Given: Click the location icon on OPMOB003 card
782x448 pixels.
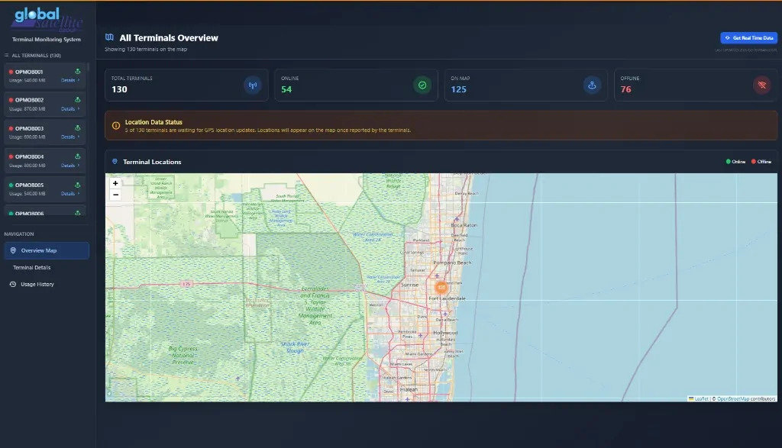Looking at the screenshot, I should coord(77,128).
